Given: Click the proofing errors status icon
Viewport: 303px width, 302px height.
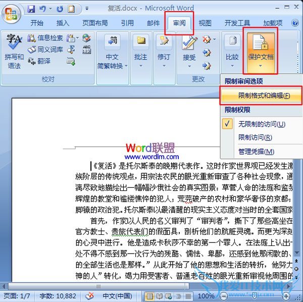Looking at the screenshot, I should [89, 296].
